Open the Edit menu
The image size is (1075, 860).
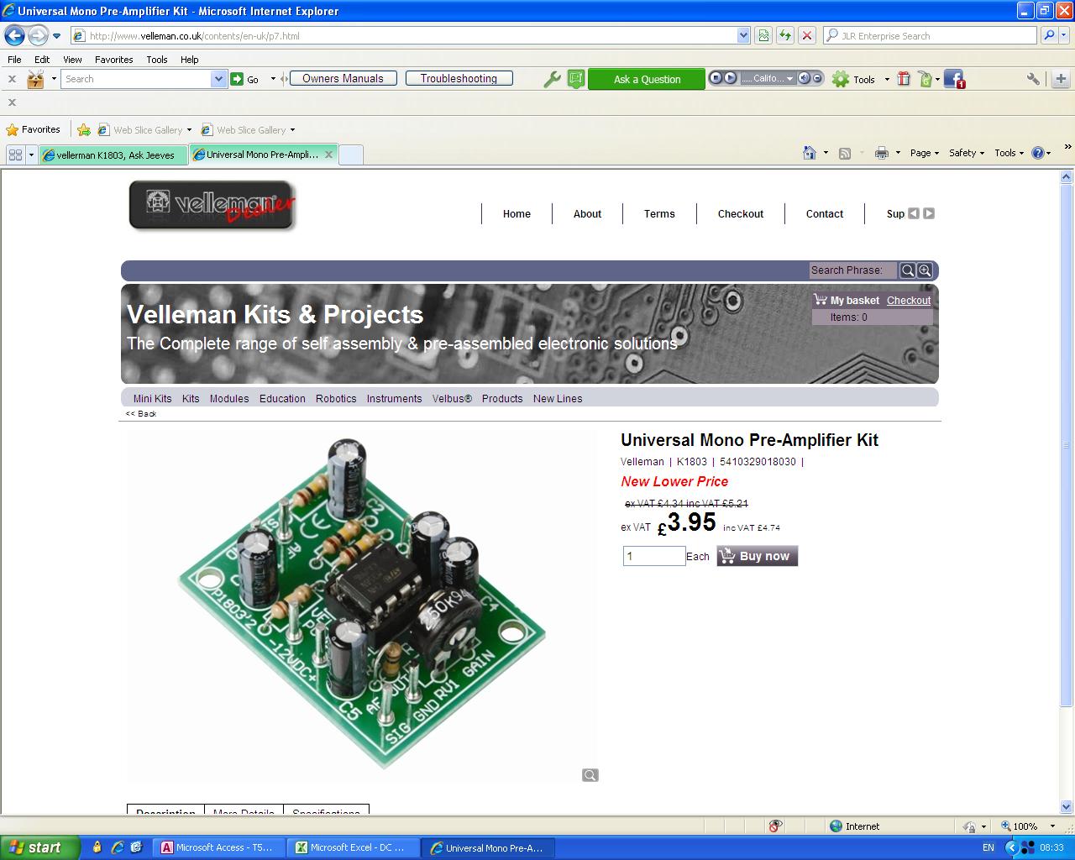click(42, 60)
